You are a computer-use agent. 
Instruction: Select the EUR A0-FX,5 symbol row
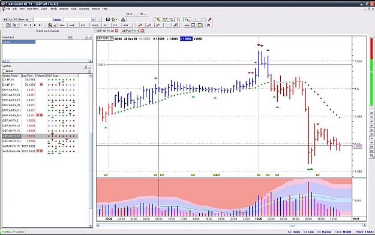40,90
